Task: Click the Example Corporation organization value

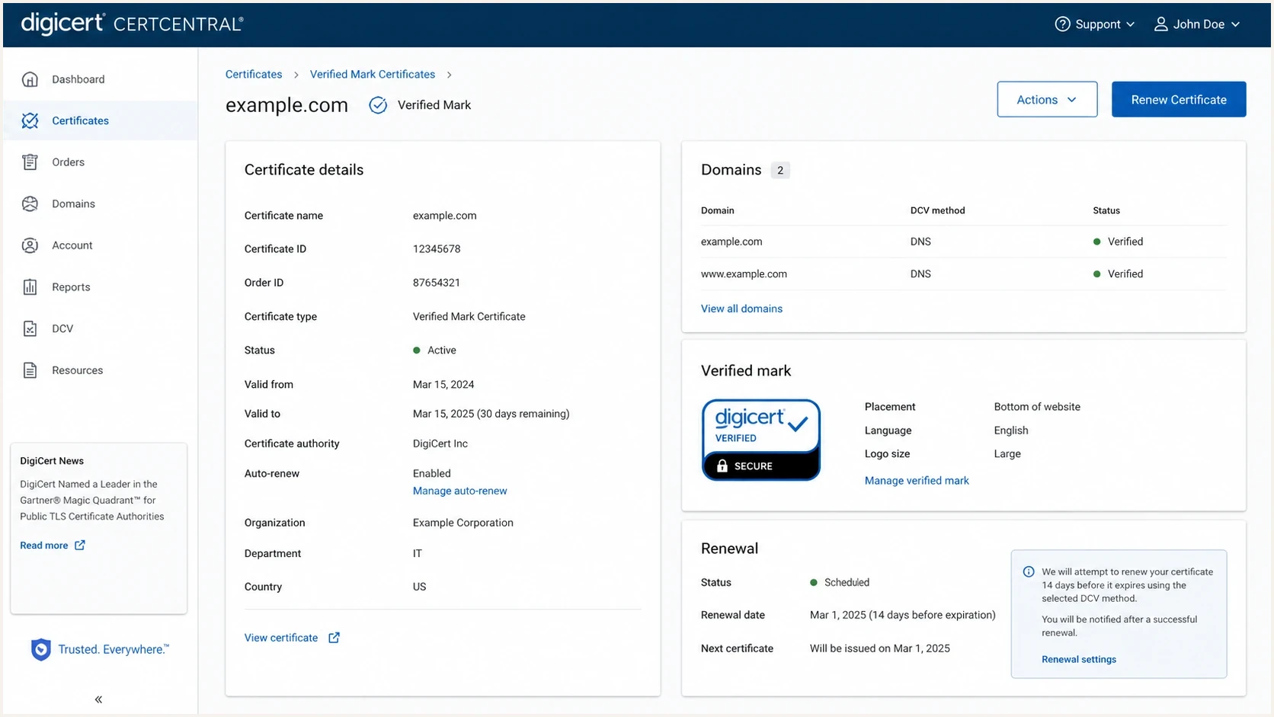Action: [463, 523]
